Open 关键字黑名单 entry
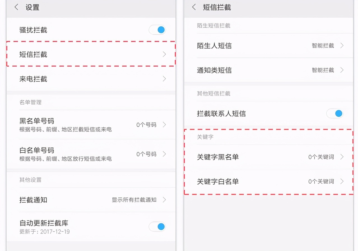Image resolution: width=358 pixels, height=251 pixels. (x=269, y=157)
